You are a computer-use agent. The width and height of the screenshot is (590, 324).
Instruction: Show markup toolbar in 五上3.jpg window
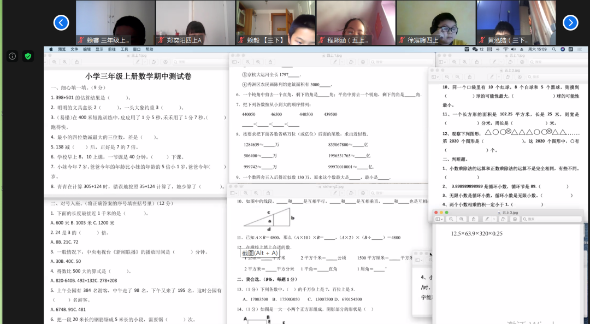click(515, 219)
